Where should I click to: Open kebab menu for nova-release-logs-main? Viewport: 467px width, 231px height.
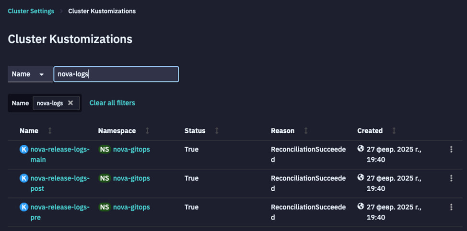pyautogui.click(x=451, y=150)
